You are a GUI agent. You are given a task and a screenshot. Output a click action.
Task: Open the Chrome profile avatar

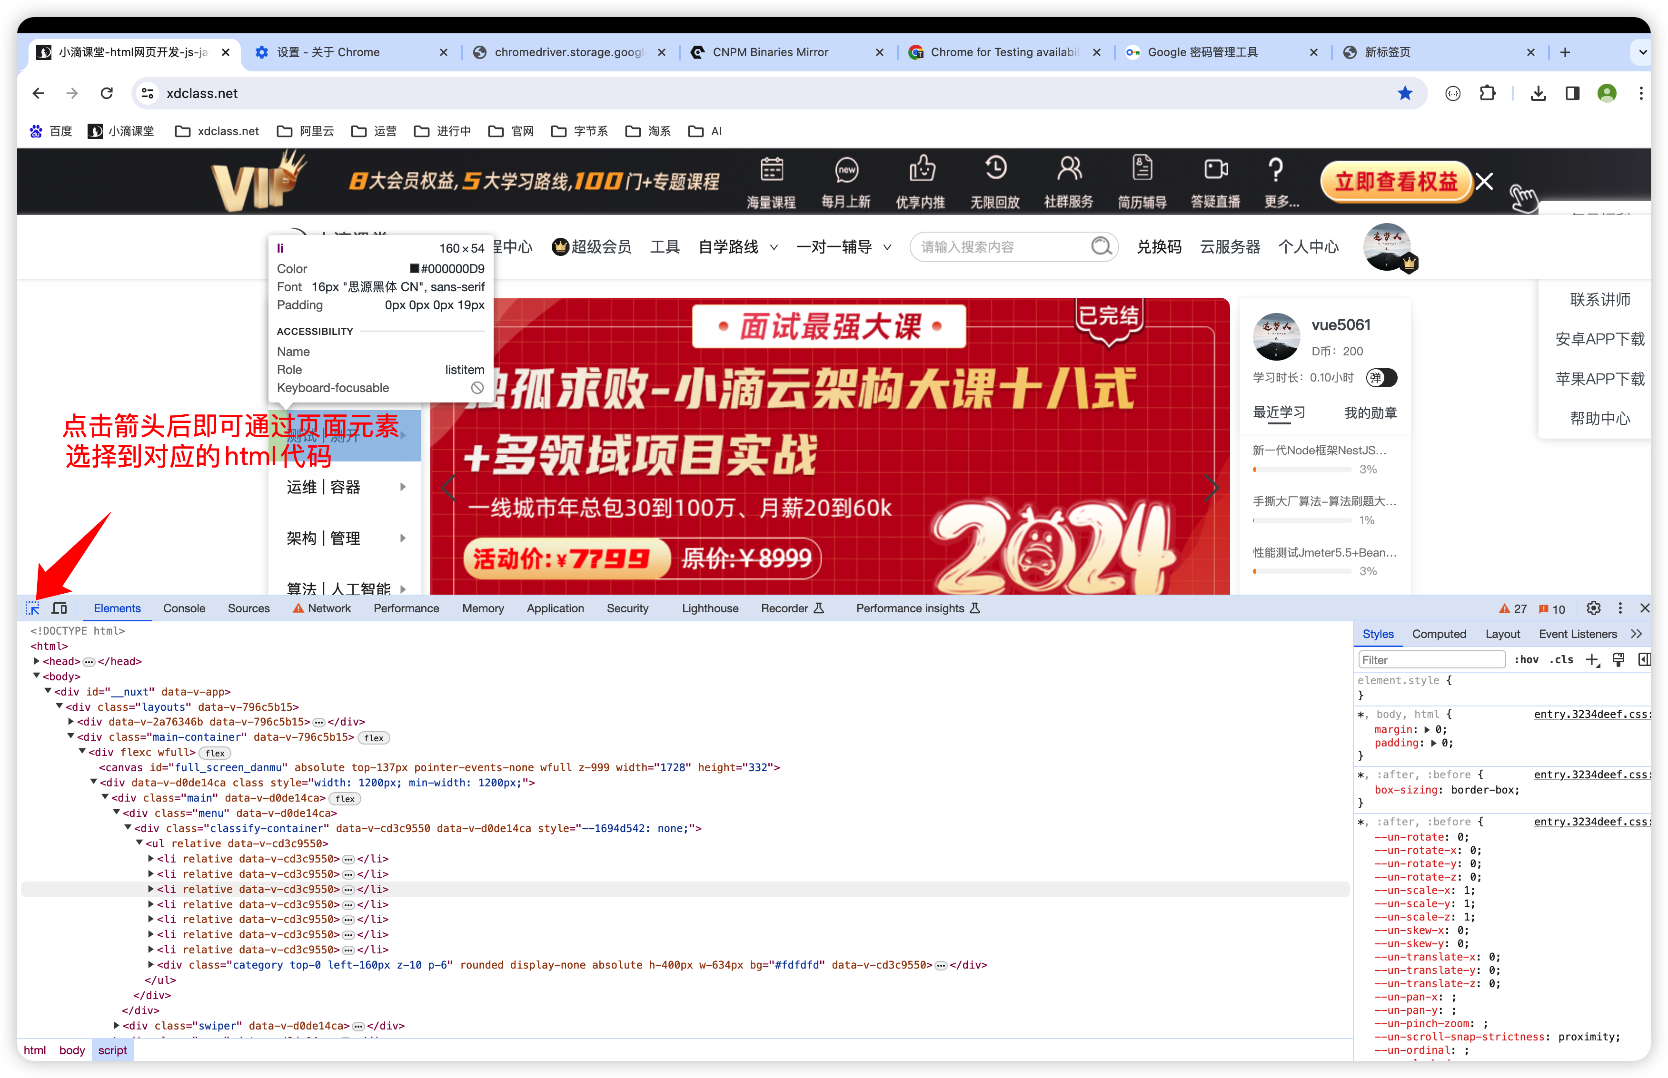[1607, 93]
